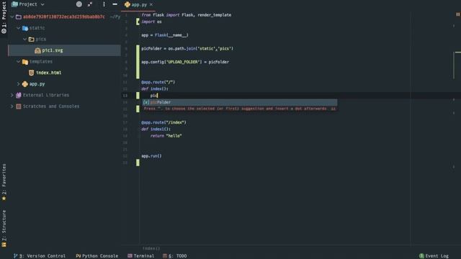461x259 pixels.
Task: Open Project panel options (three dots)
Action: point(104,4)
